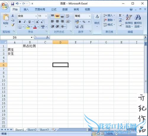
Task: Apply comma style
Action: [89, 22]
